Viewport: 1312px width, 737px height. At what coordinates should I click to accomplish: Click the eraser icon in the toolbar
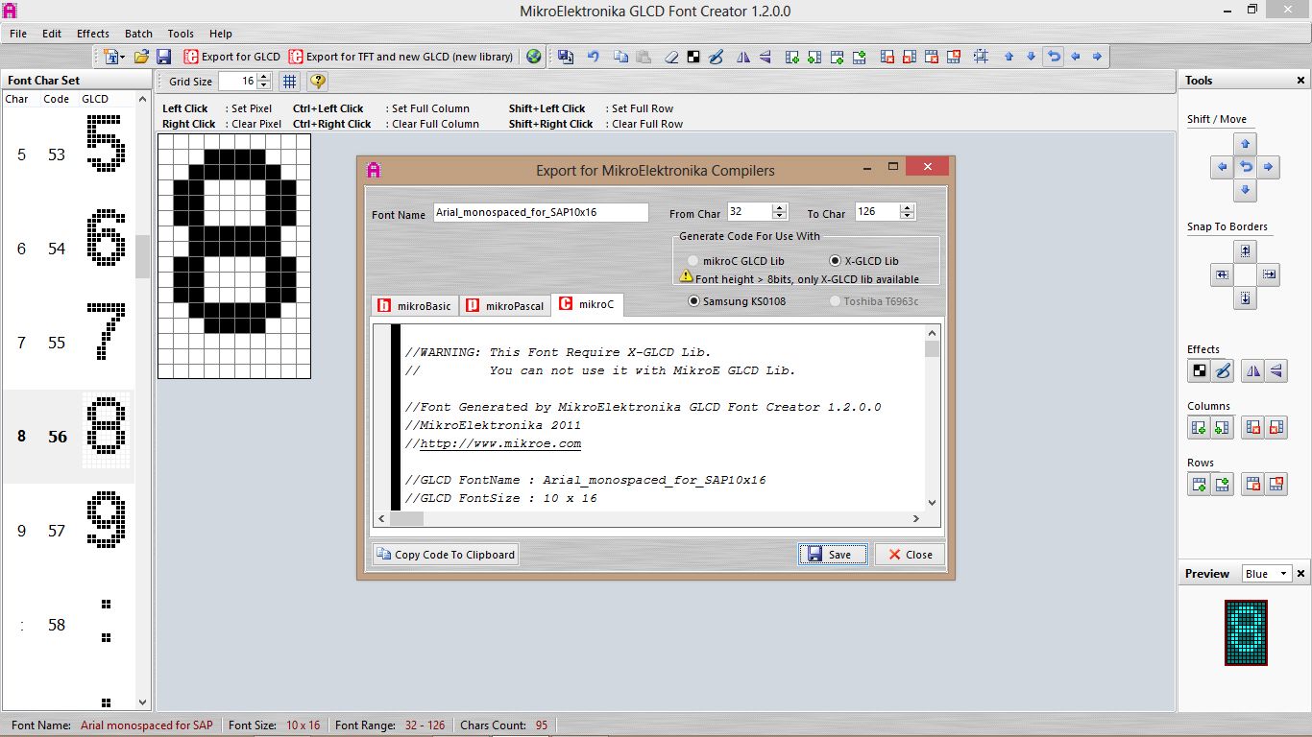[671, 57]
